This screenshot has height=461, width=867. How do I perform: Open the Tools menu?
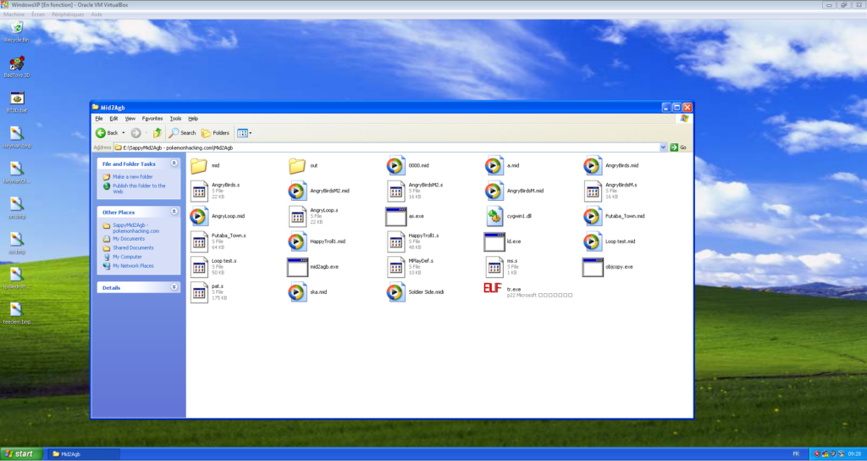coord(175,119)
